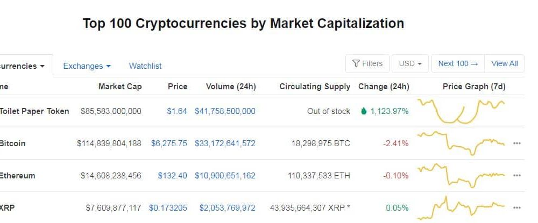
Task: Sort by Change (24h) column header
Action: coord(384,87)
